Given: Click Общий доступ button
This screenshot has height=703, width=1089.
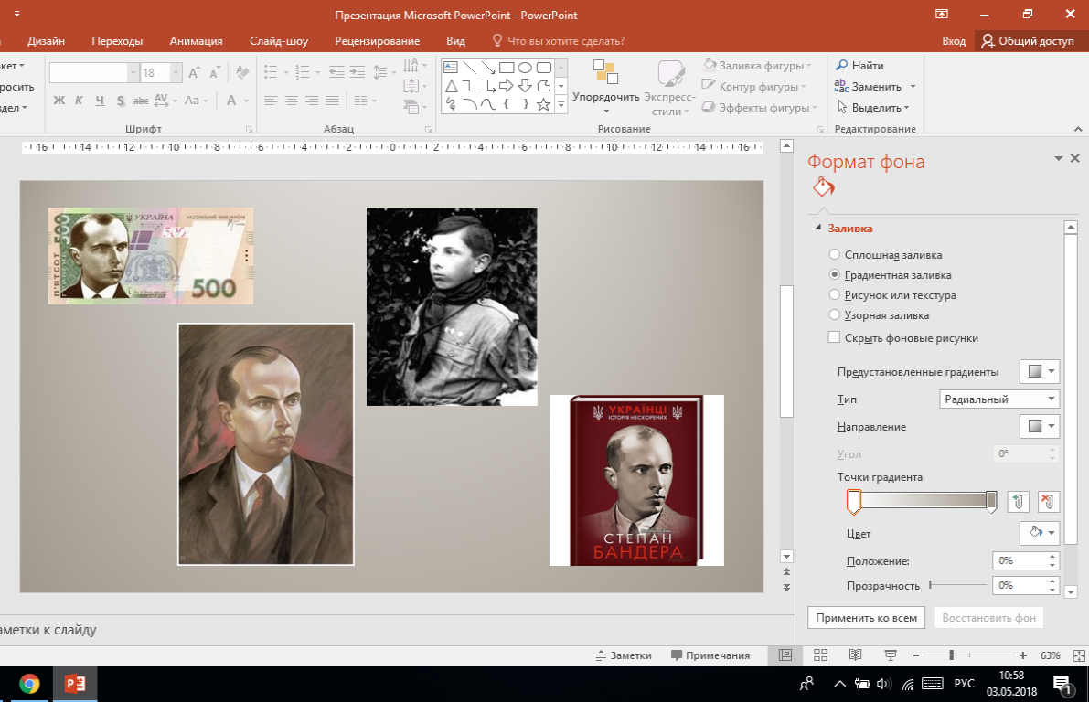Looking at the screenshot, I should [x=1029, y=41].
